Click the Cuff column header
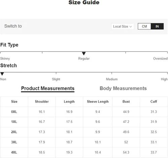The width and height of the screenshot is (168, 158). (x=154, y=101)
